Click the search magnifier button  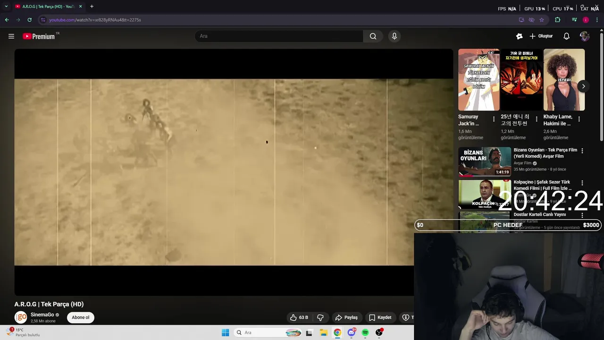pos(373,36)
